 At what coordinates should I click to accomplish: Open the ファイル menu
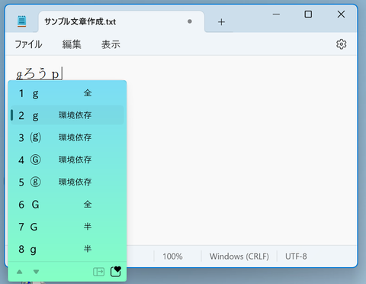28,44
